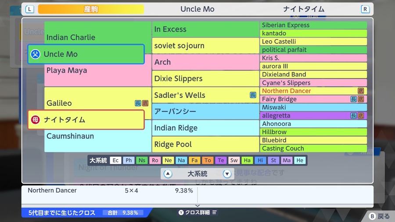Select Caumshinaun in the pedigree
395x222 pixels.
[x=98, y=136]
